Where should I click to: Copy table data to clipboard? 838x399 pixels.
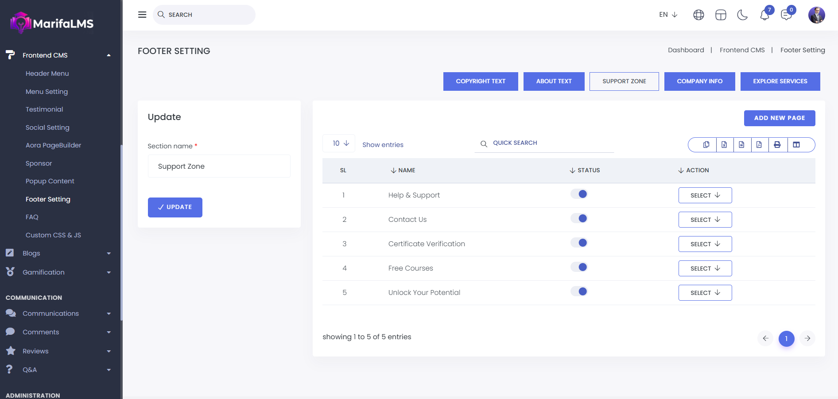click(706, 145)
